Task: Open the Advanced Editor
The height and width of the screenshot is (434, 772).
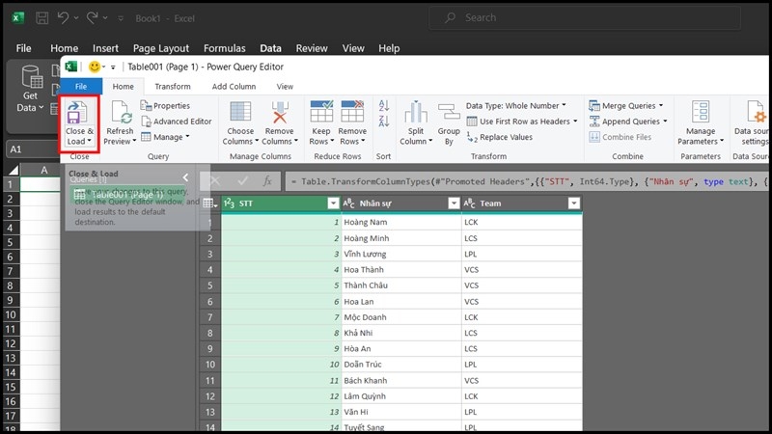Action: (x=176, y=122)
